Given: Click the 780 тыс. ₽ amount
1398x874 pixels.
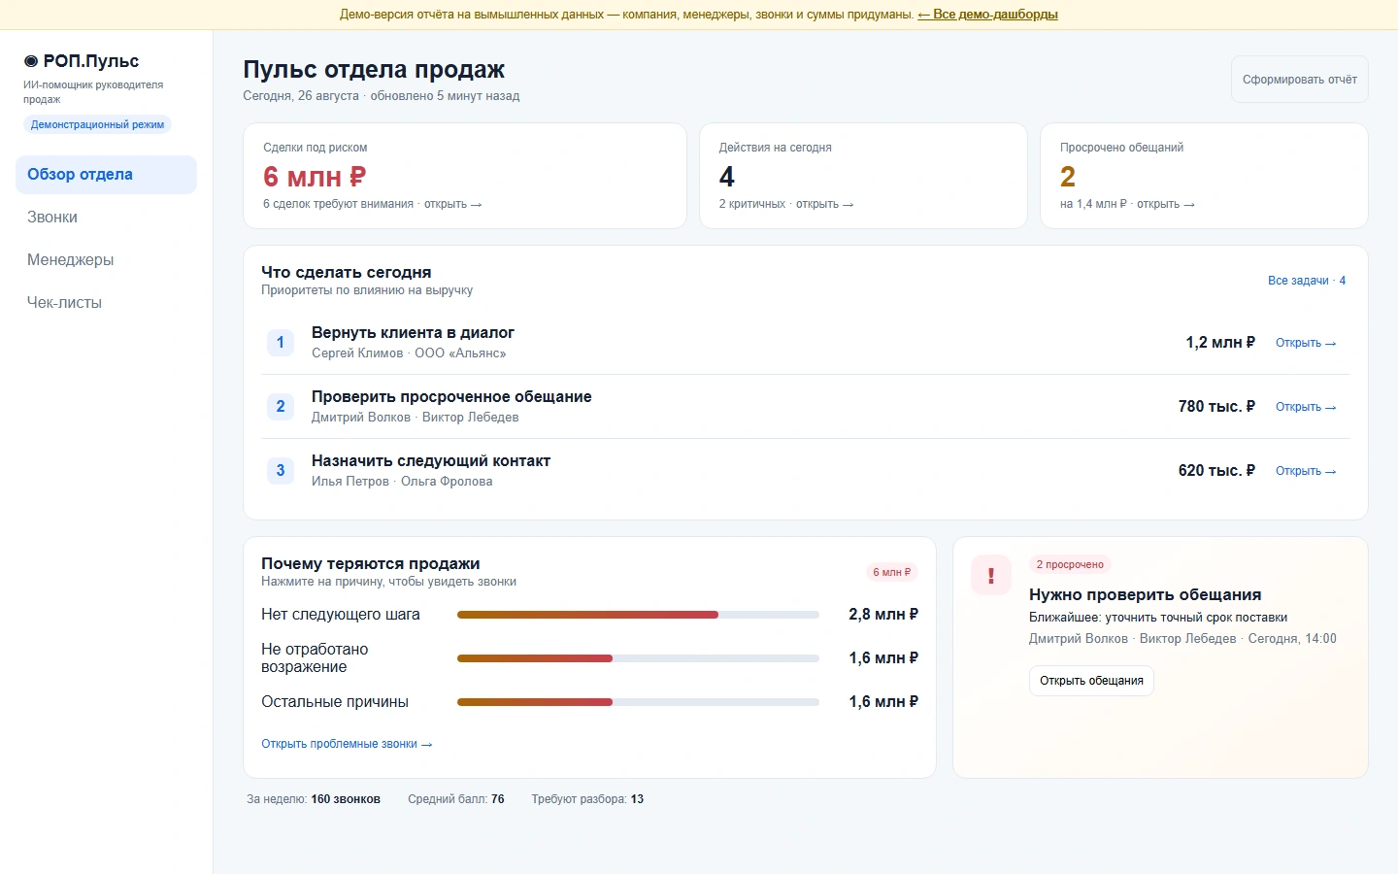Looking at the screenshot, I should tap(1216, 407).
